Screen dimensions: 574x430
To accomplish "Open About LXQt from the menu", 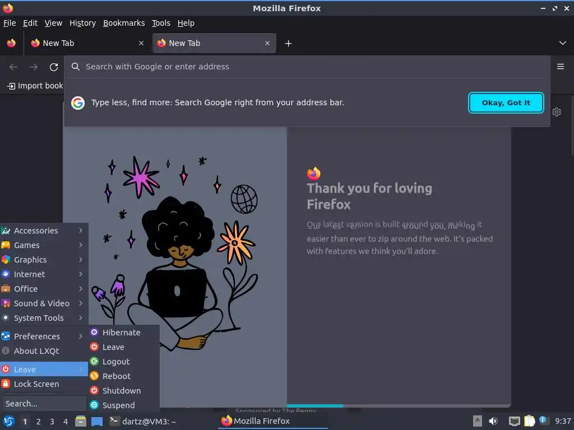I will [44, 351].
